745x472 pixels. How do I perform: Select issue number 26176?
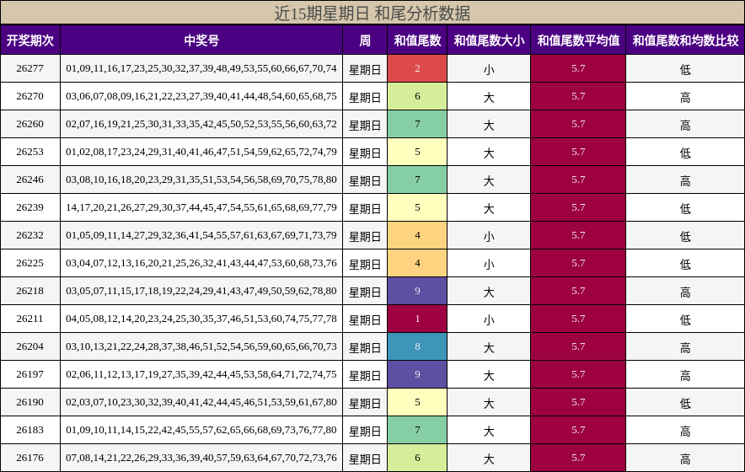[x=30, y=458]
